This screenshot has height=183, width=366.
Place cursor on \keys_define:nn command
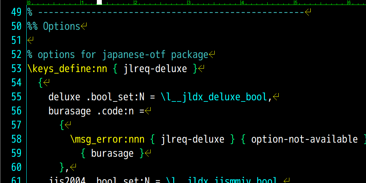(67, 69)
